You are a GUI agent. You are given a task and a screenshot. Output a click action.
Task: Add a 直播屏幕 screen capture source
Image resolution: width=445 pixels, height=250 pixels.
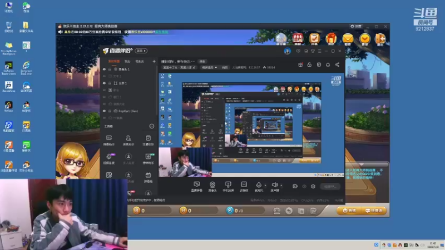click(197, 187)
